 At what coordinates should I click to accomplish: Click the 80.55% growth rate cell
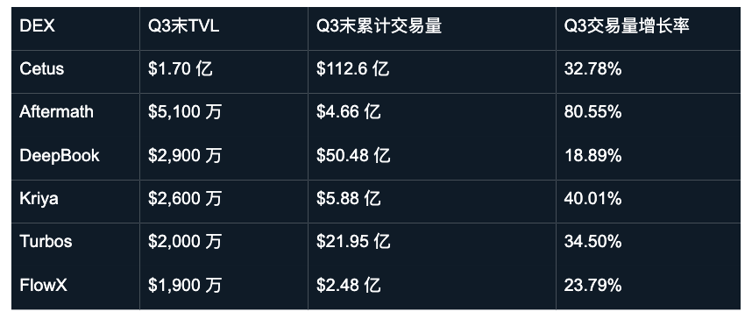tap(592, 112)
